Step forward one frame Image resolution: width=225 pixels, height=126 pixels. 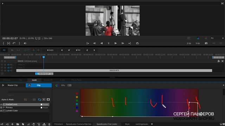[123, 43]
